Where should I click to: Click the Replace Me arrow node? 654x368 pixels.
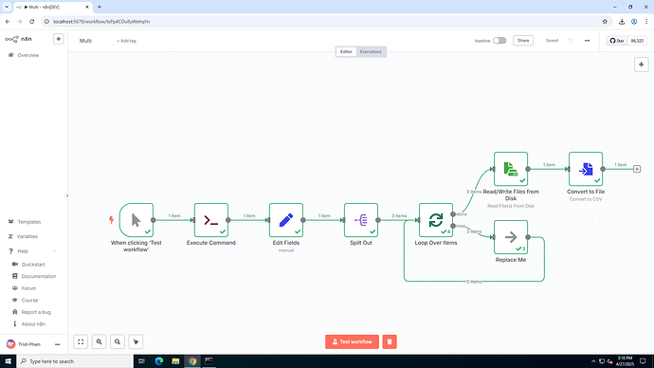click(x=511, y=237)
